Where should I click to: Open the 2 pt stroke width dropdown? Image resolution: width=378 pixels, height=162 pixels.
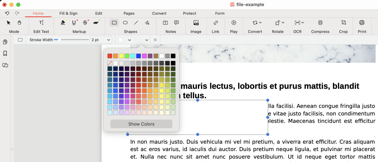pos(101,40)
